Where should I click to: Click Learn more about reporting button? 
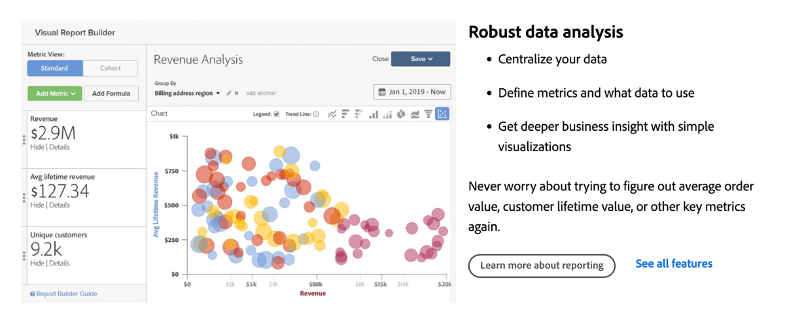point(542,266)
